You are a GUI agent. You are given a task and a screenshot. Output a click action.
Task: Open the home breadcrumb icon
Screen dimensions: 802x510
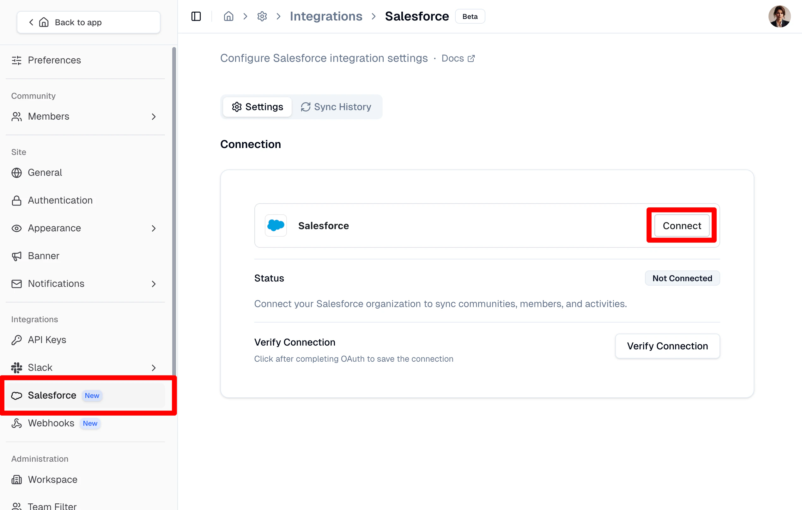click(x=228, y=16)
